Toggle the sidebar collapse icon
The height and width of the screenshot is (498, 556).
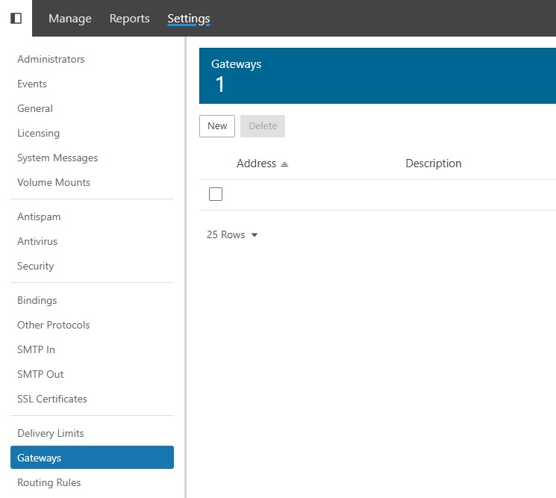(x=16, y=18)
